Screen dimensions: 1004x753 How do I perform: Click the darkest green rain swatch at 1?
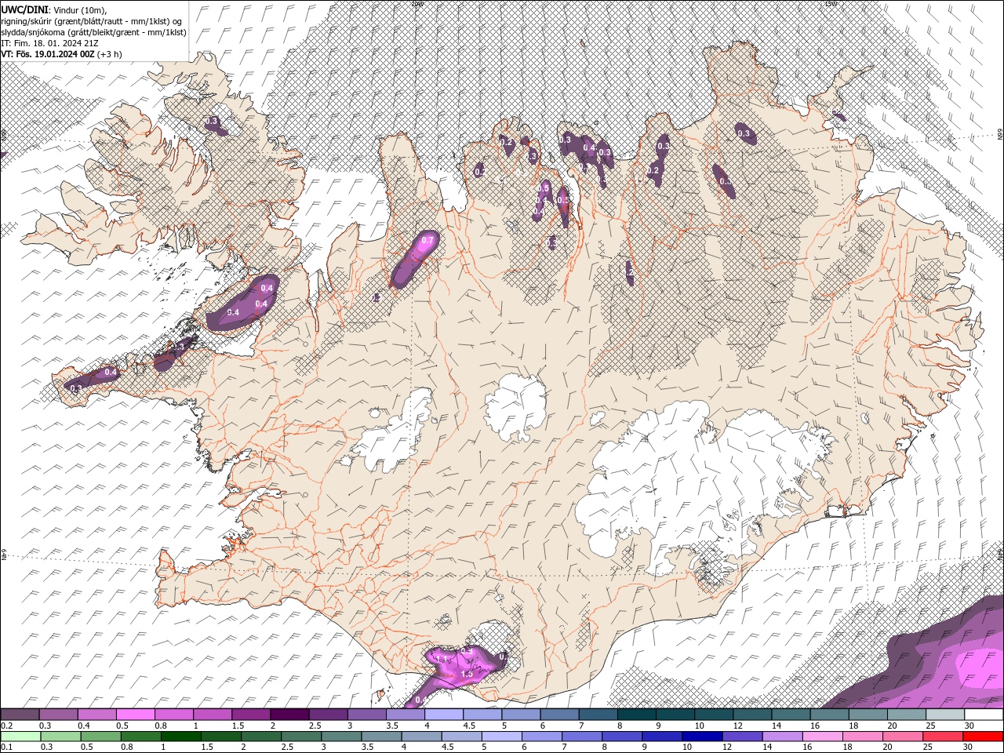click(181, 737)
